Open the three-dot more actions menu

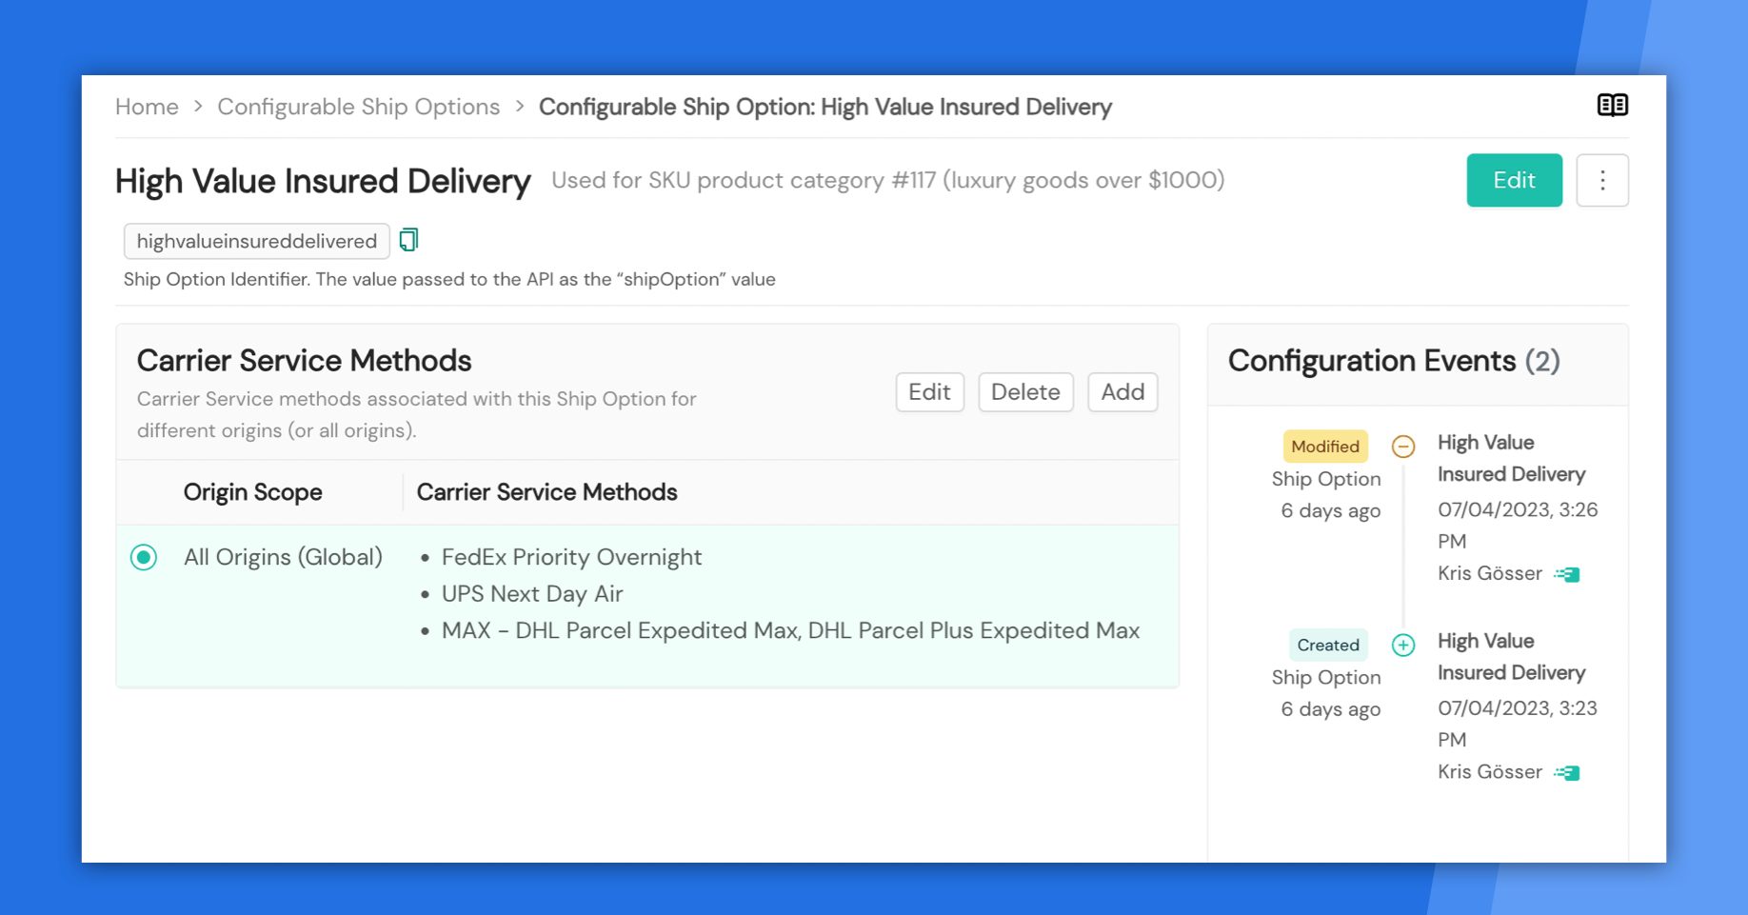coord(1602,180)
